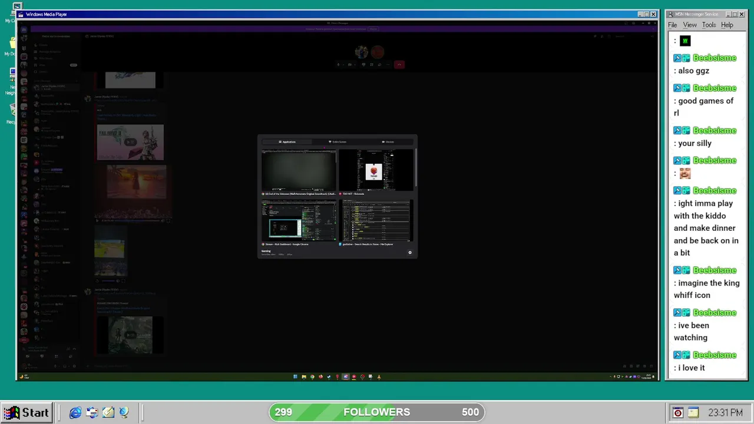
Task: Click the Discord home icon in sidebar
Action: 24,29
